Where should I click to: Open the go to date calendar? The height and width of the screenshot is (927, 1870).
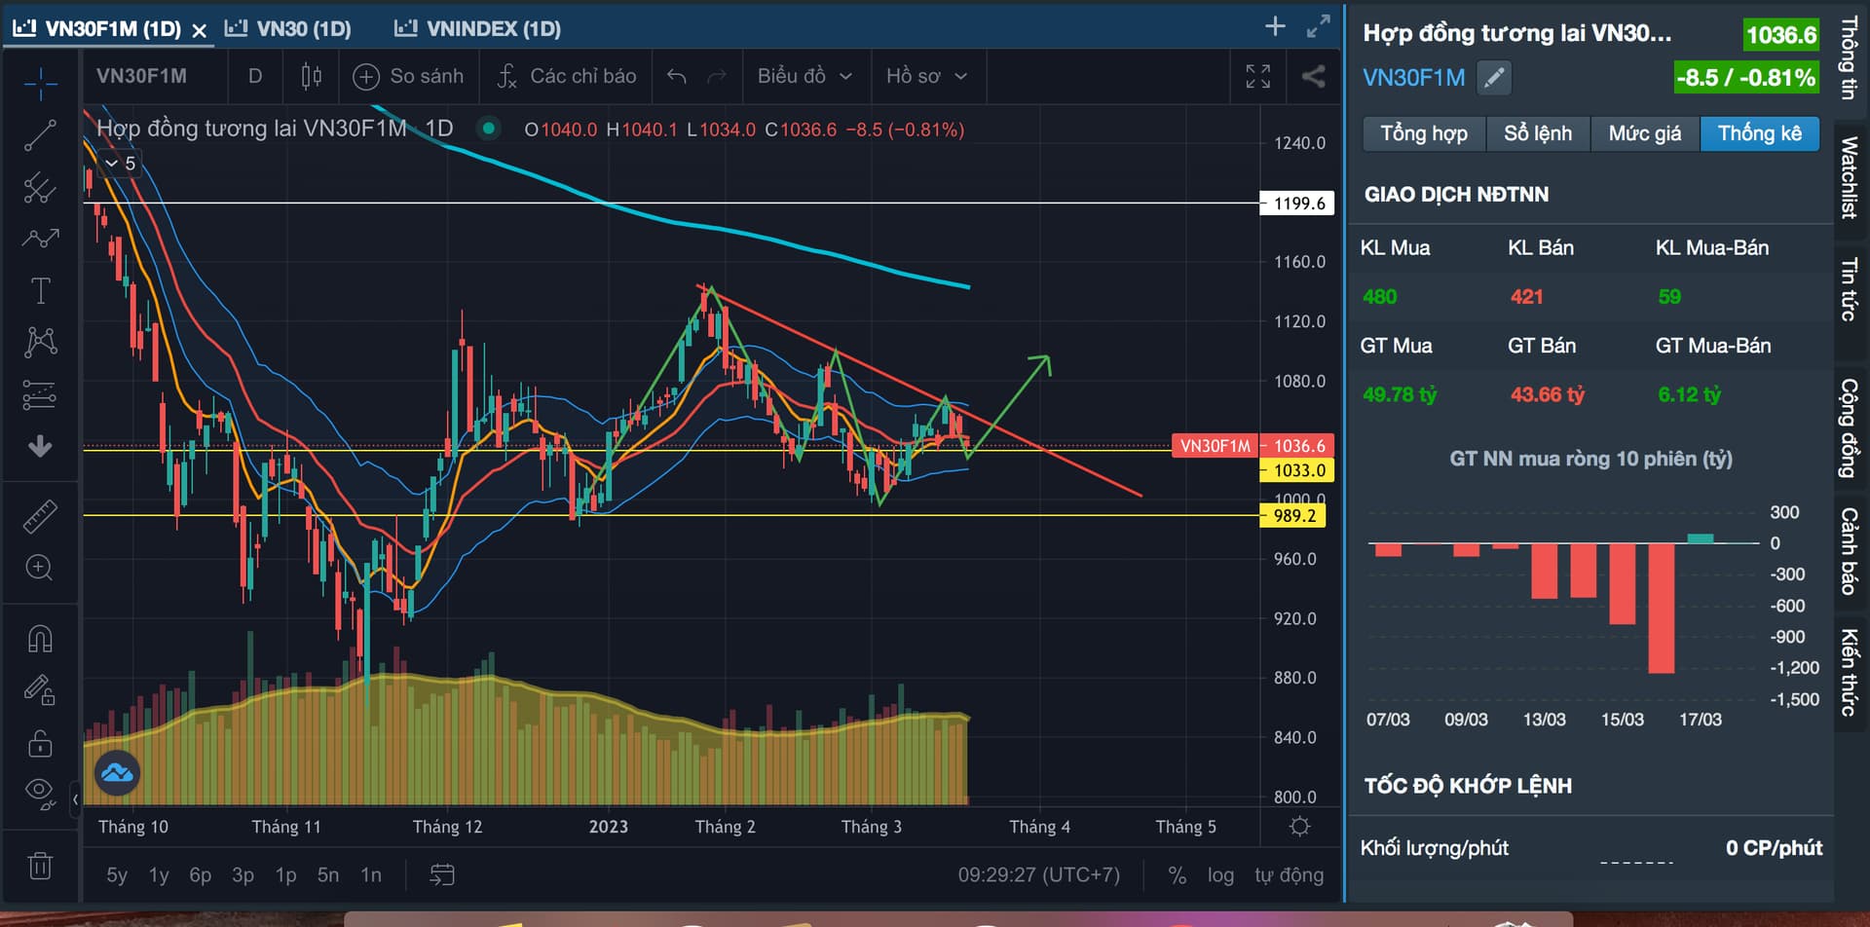point(442,875)
